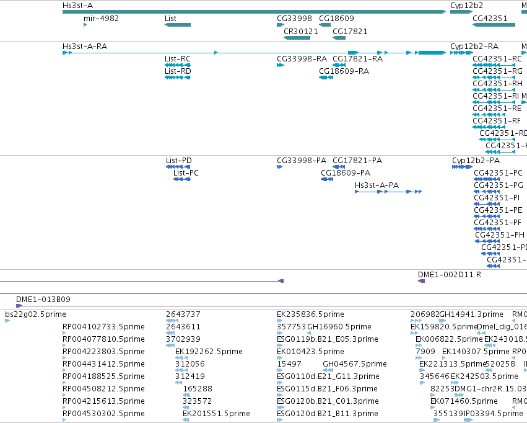Select the CG33998-RA transcript
Screen dimensions: 527x423
[x=281, y=65]
